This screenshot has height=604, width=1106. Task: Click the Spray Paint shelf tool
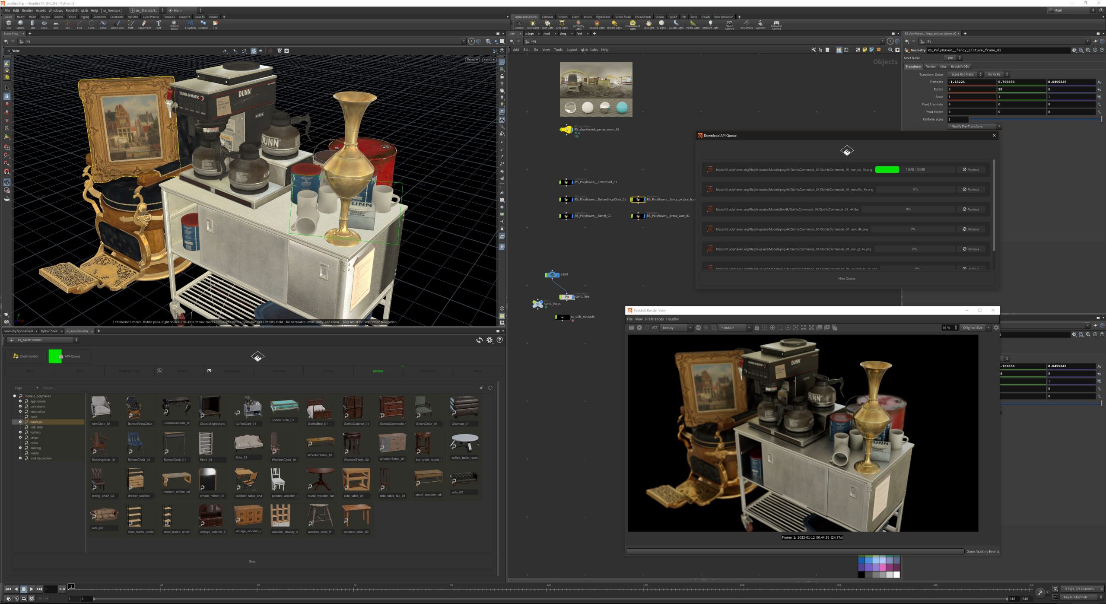[x=144, y=24]
